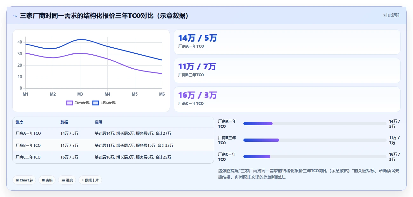The width and height of the screenshot is (413, 197).
Task: Click the M4 label on the chart x-axis
Action: tap(107, 94)
